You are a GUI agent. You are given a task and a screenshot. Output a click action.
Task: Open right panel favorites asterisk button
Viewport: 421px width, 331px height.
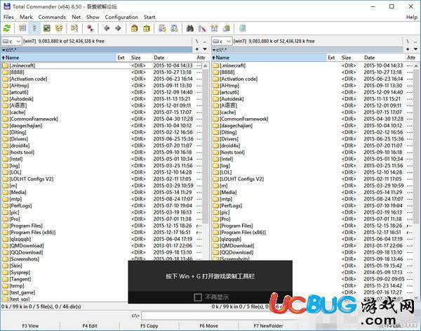(x=408, y=49)
